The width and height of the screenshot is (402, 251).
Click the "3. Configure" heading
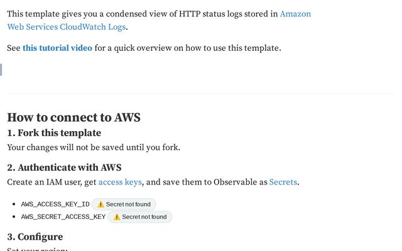[x=35, y=237]
